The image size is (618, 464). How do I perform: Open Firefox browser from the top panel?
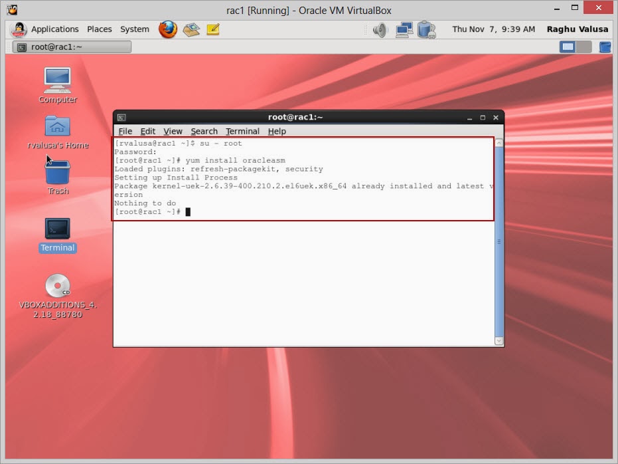(x=167, y=29)
